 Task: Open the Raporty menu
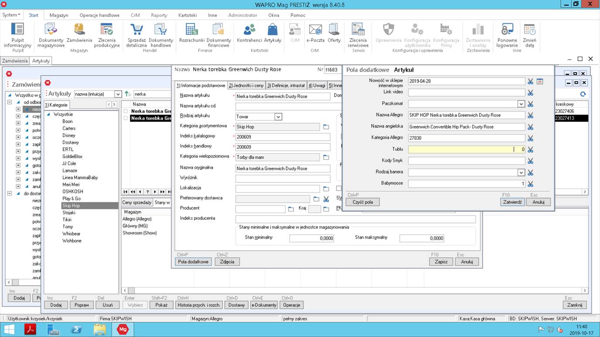pyautogui.click(x=159, y=15)
